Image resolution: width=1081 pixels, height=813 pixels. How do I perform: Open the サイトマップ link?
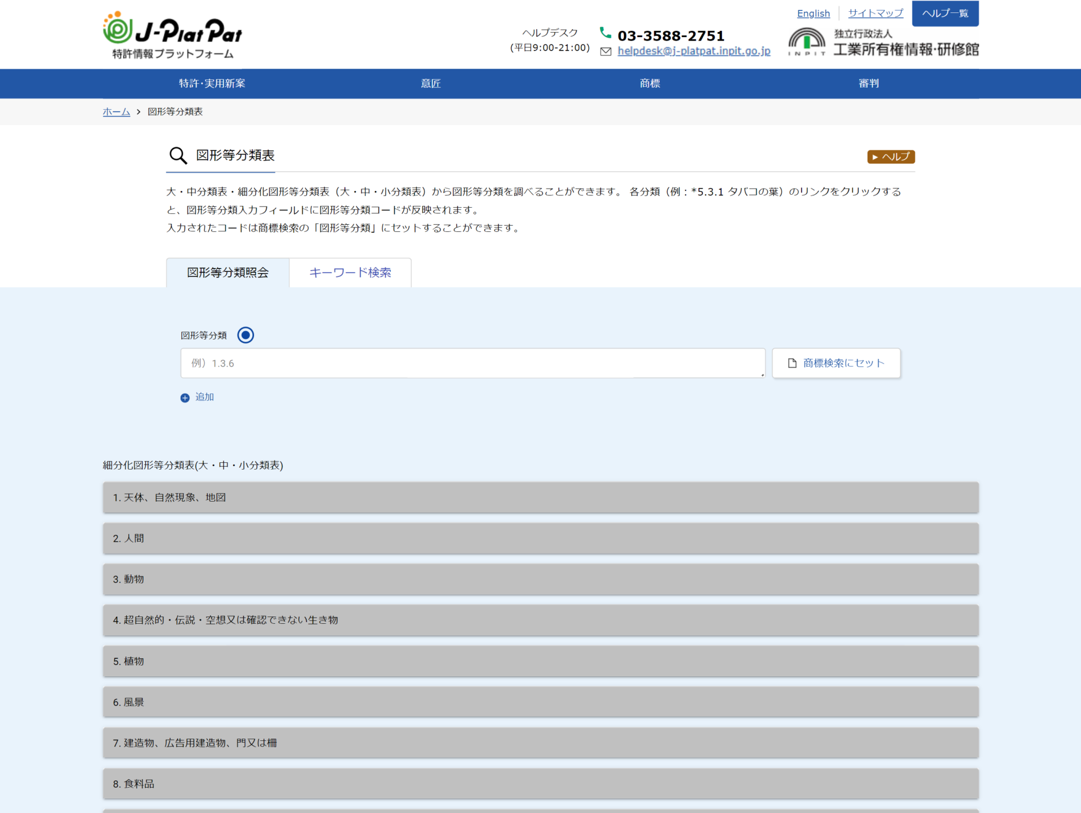click(x=875, y=13)
